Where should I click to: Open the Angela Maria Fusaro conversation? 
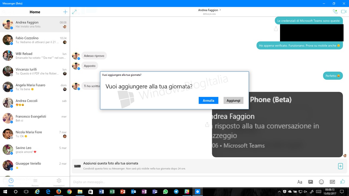click(35, 87)
